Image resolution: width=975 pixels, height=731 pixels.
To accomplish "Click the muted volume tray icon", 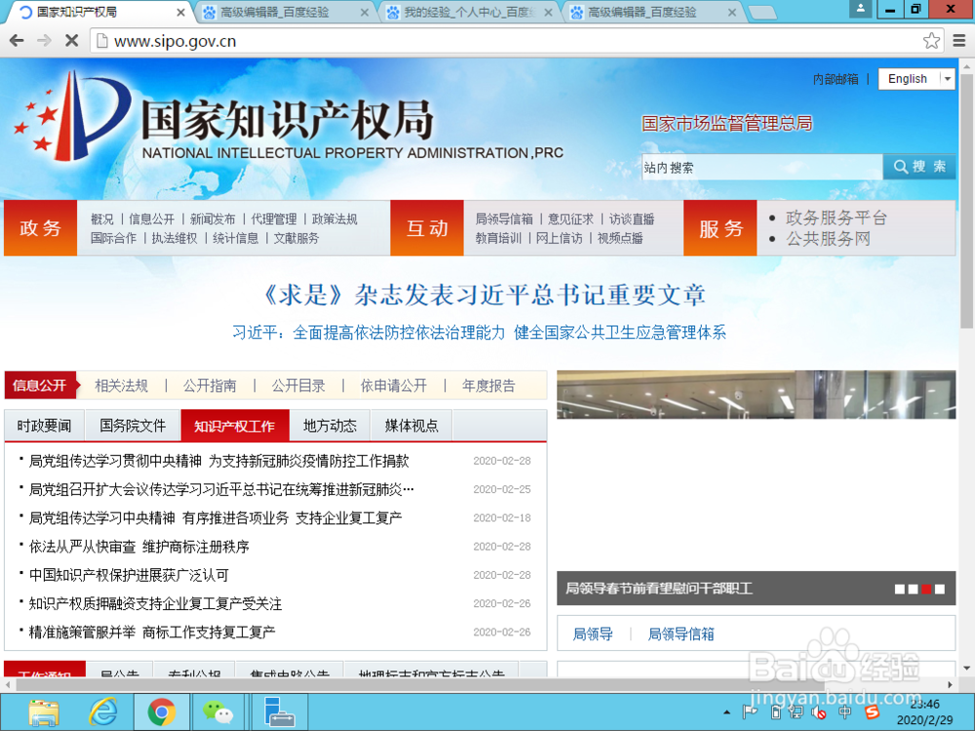I will click(819, 712).
